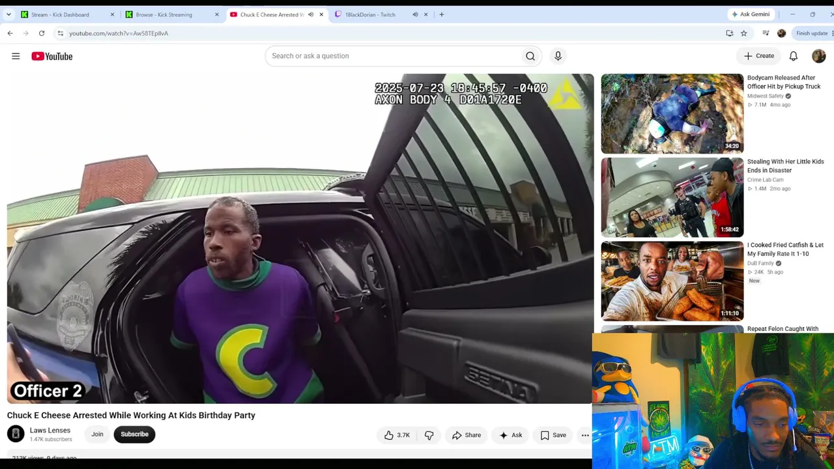The image size is (834, 469).
Task: Click the browser address bar URL
Action: click(x=119, y=33)
